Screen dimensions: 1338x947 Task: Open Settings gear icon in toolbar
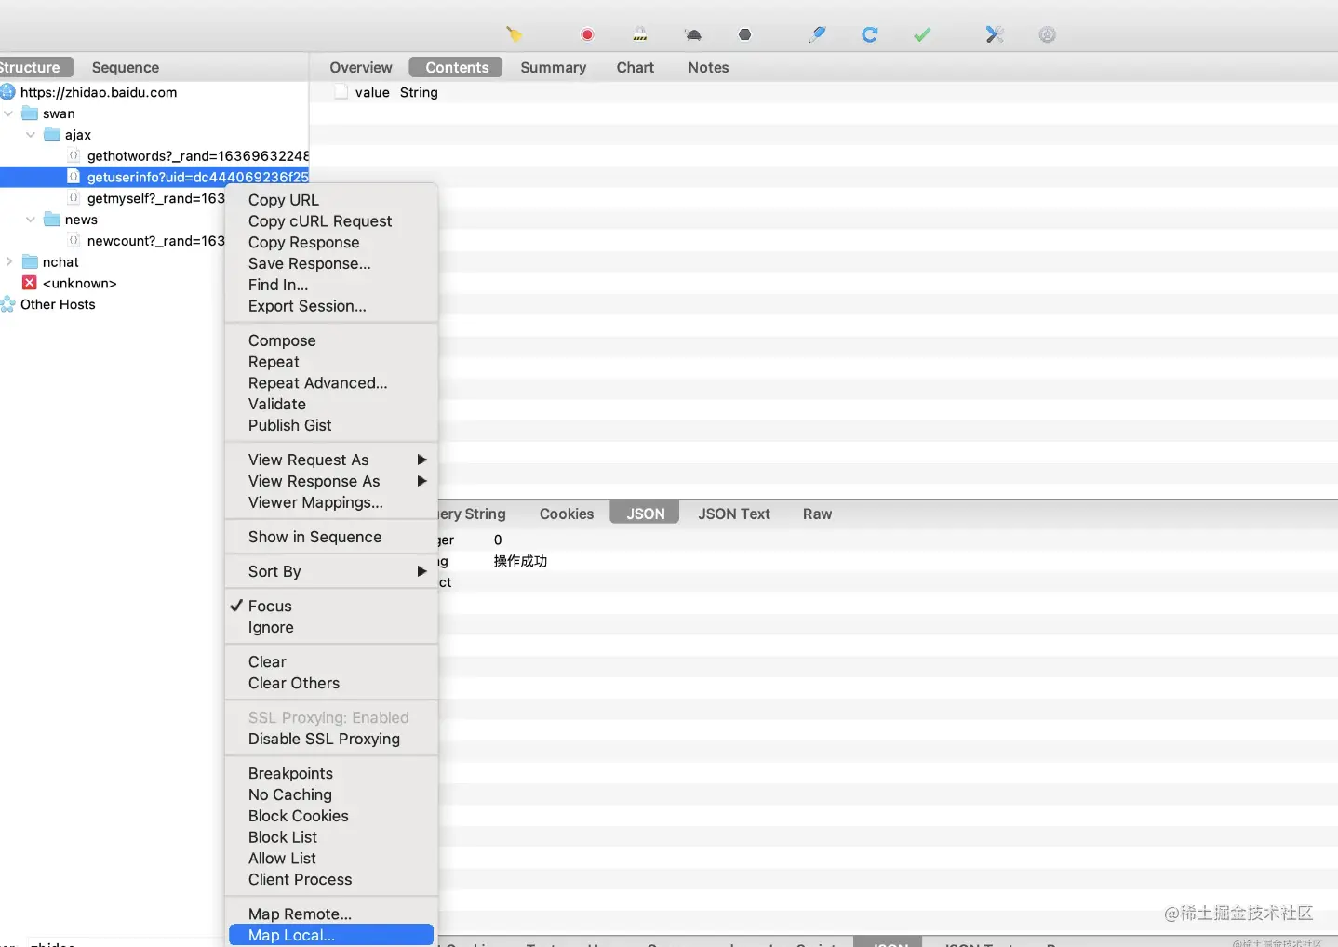point(1048,34)
